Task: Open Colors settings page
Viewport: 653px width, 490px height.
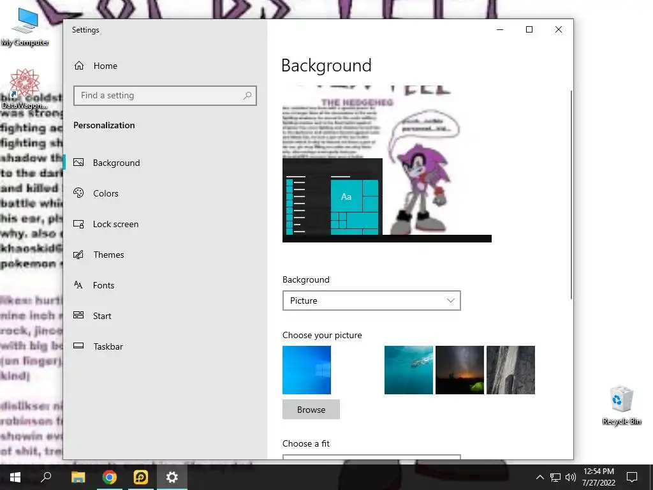Action: pyautogui.click(x=165, y=193)
